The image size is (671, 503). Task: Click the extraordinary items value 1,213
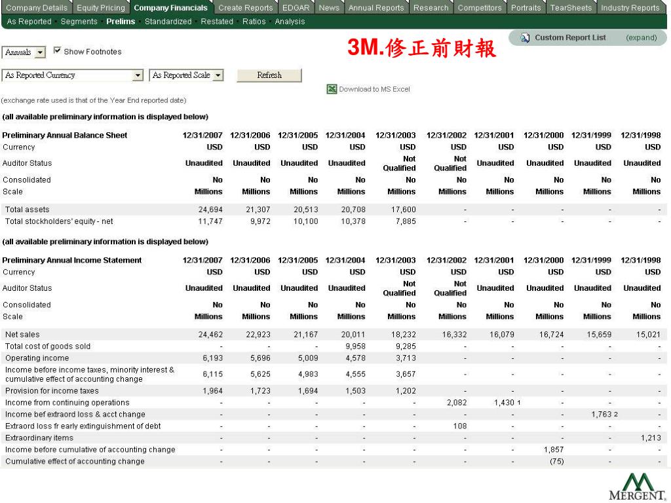click(651, 438)
